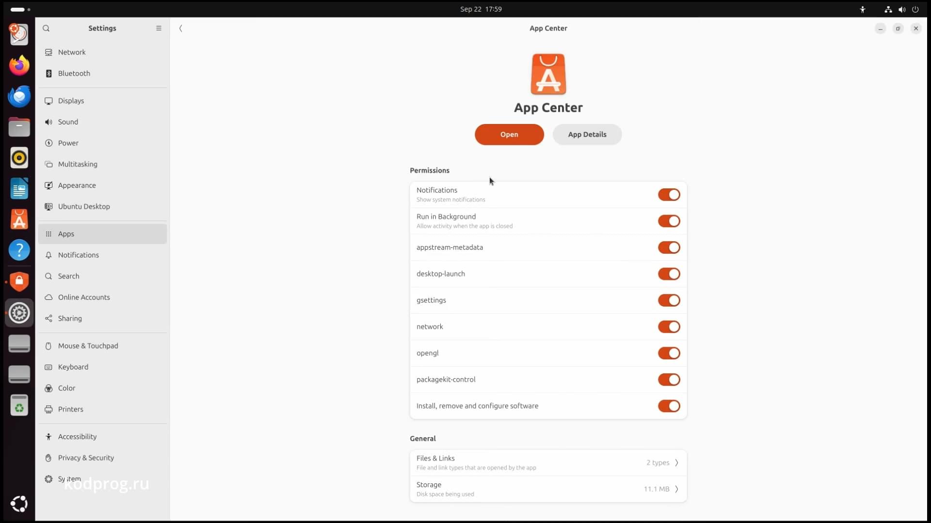931x523 pixels.
Task: Open Sound settings
Action: (102, 122)
